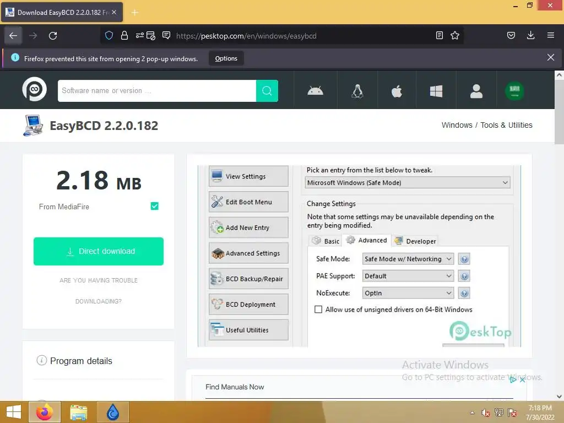Switch to the Advanced tab

click(366, 240)
